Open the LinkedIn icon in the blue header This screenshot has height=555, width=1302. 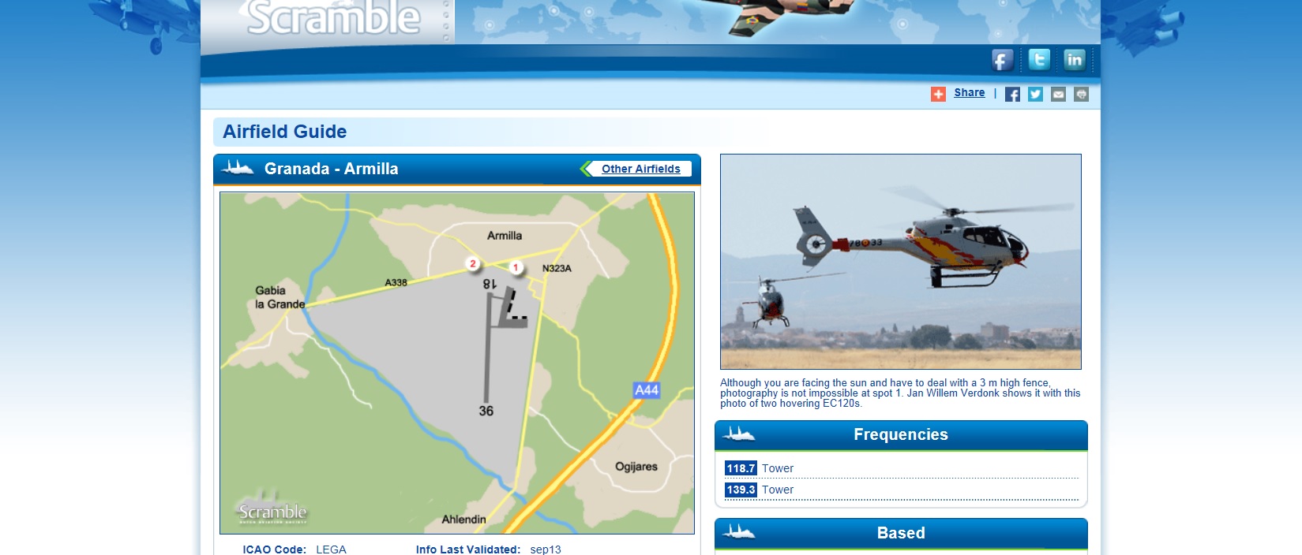tap(1075, 60)
